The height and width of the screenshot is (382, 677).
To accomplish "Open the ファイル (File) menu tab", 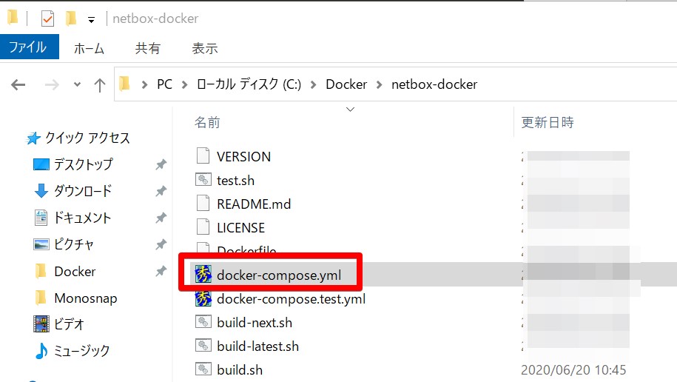I will pyautogui.click(x=29, y=47).
